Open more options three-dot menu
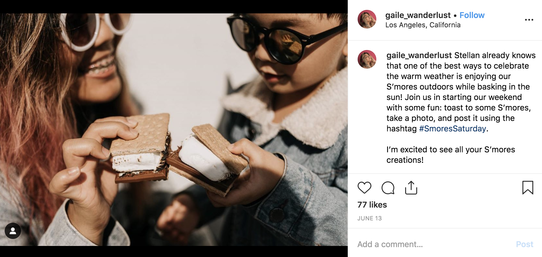 click(529, 20)
